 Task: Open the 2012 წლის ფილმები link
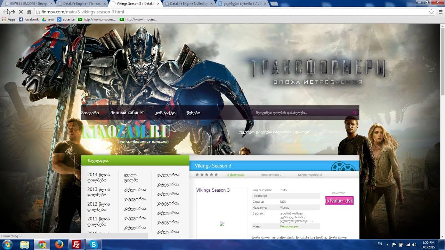(98, 207)
